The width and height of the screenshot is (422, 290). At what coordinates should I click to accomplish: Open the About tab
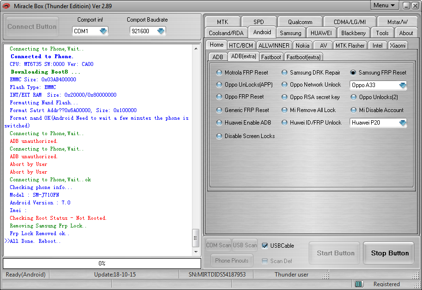406,33
